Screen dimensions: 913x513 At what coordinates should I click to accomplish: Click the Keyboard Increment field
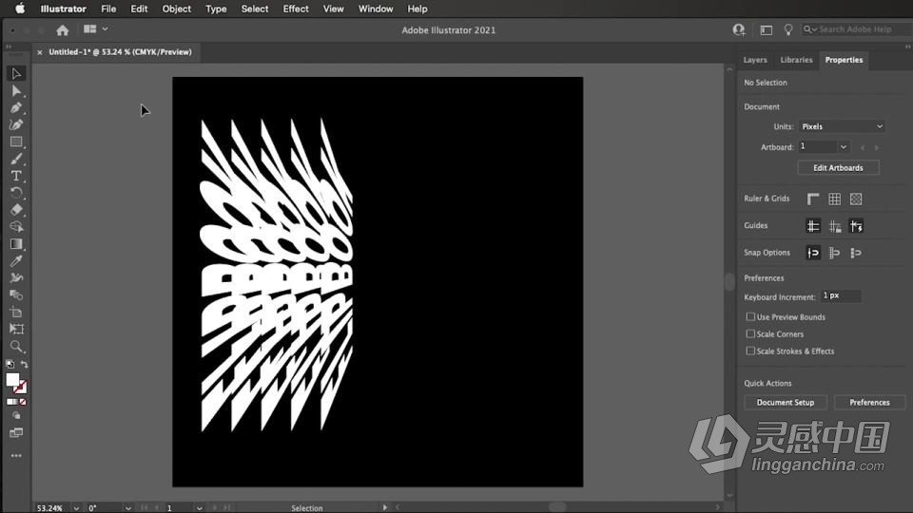pyautogui.click(x=840, y=296)
